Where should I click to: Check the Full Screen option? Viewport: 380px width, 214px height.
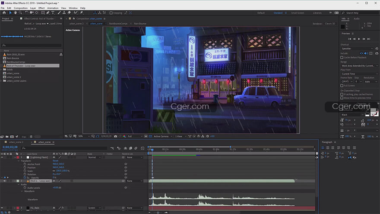click(342, 86)
